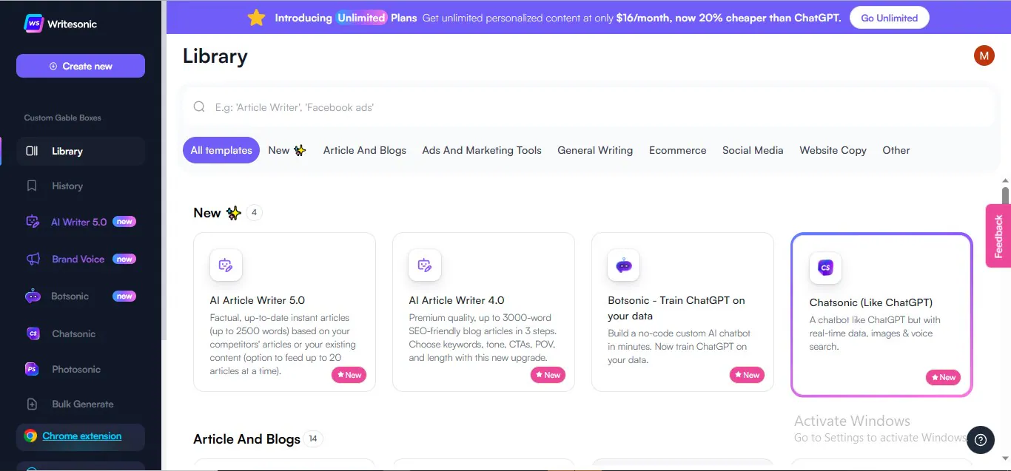Image resolution: width=1011 pixels, height=471 pixels.
Task: Click the Chatsonic card CS icon
Action: click(x=825, y=268)
